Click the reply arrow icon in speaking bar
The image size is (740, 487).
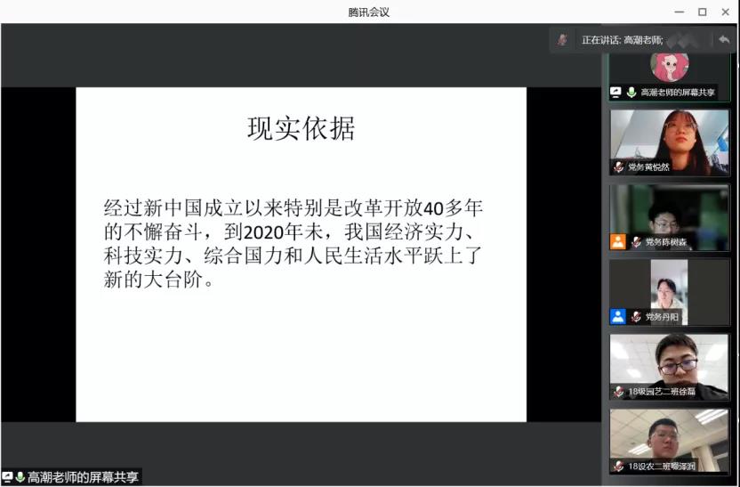[724, 40]
